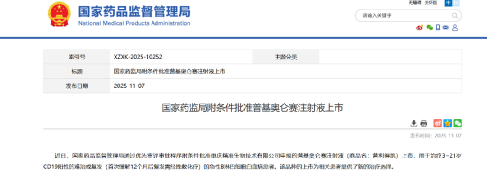
Task: Click the email envelope icon
Action: 446,27
